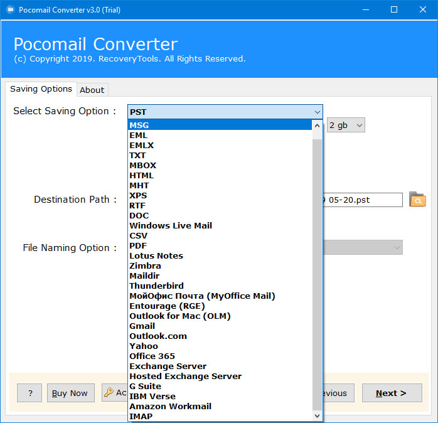Screen dimensions: 438x423
Task: Open the 2 gb split size dropdown
Action: [x=346, y=125]
